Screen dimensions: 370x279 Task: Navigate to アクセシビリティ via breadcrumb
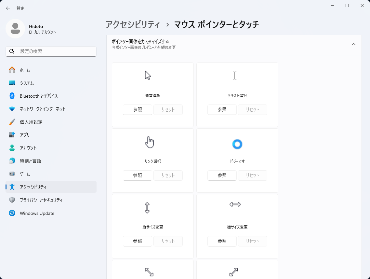point(131,24)
